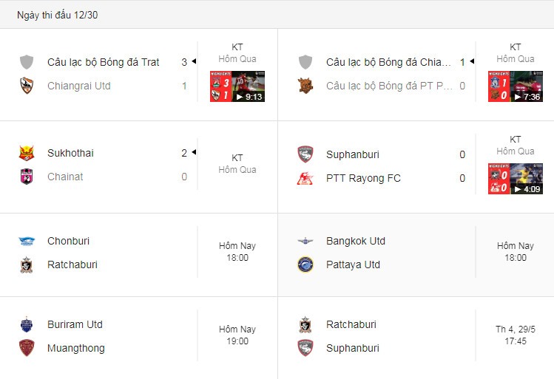
Task: Click the pink Chainat team badge
Action: pyautogui.click(x=27, y=177)
